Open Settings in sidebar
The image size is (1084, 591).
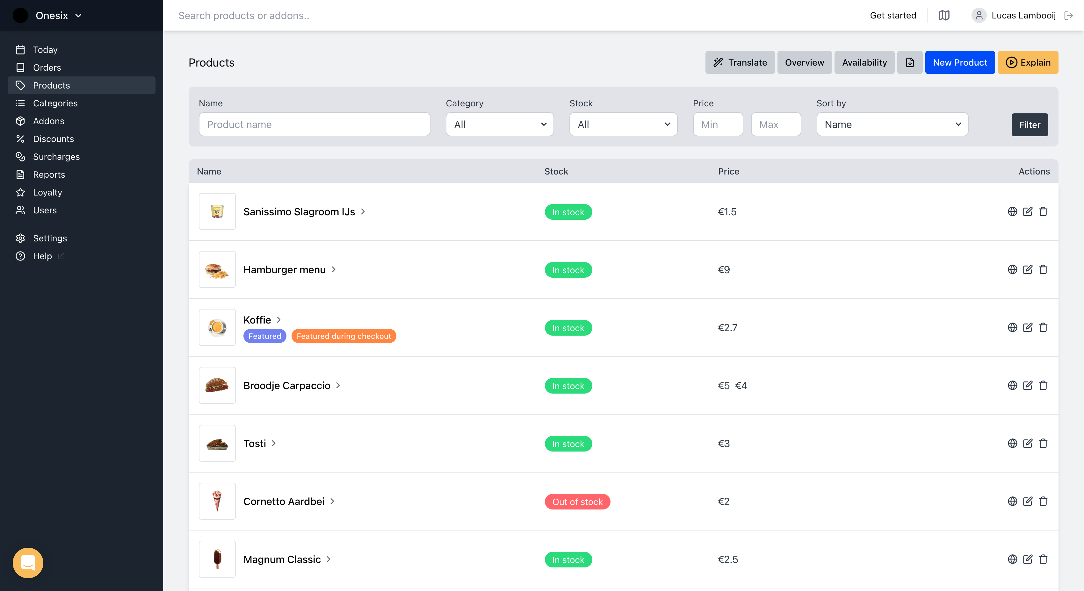[82, 239]
